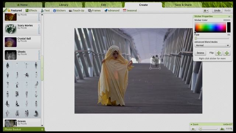Select the first ghost sticker in the first row
Viewport: 236px width, 133px height.
coord(7,65)
